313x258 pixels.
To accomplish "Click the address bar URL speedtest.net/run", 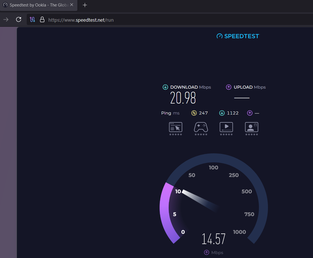I will (x=81, y=20).
